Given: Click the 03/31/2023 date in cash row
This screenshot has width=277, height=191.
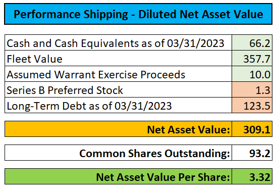Looking at the screenshot, I should coord(196,43).
